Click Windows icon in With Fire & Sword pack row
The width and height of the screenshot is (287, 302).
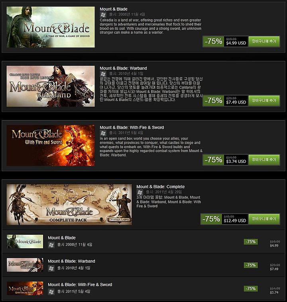[51, 292]
